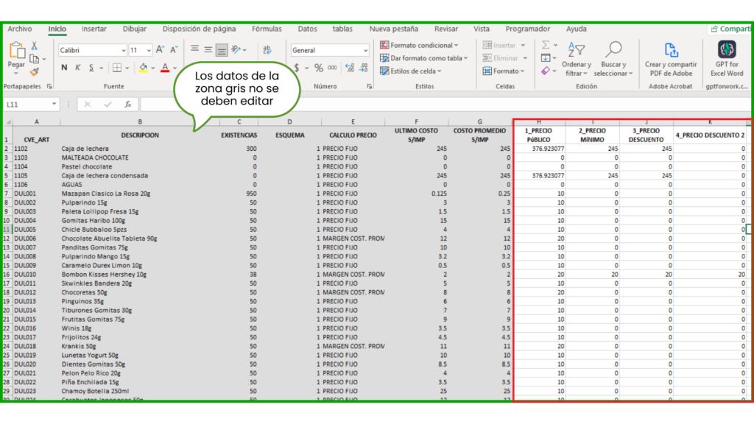The image size is (754, 424).
Task: Toggle bold formatting (N)
Action: (x=65, y=68)
